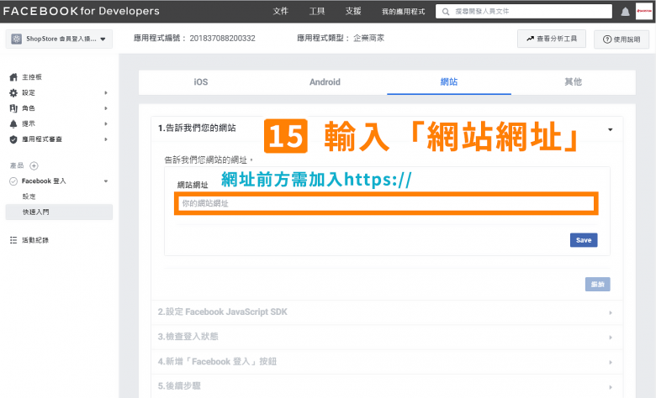Open the notifications bell icon
This screenshot has height=398, width=656.
[625, 12]
